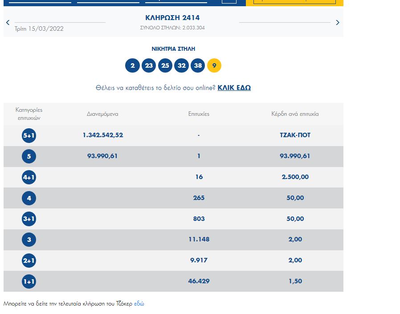Select the 4+1 category badge
This screenshot has width=400, height=314.
click(x=29, y=177)
